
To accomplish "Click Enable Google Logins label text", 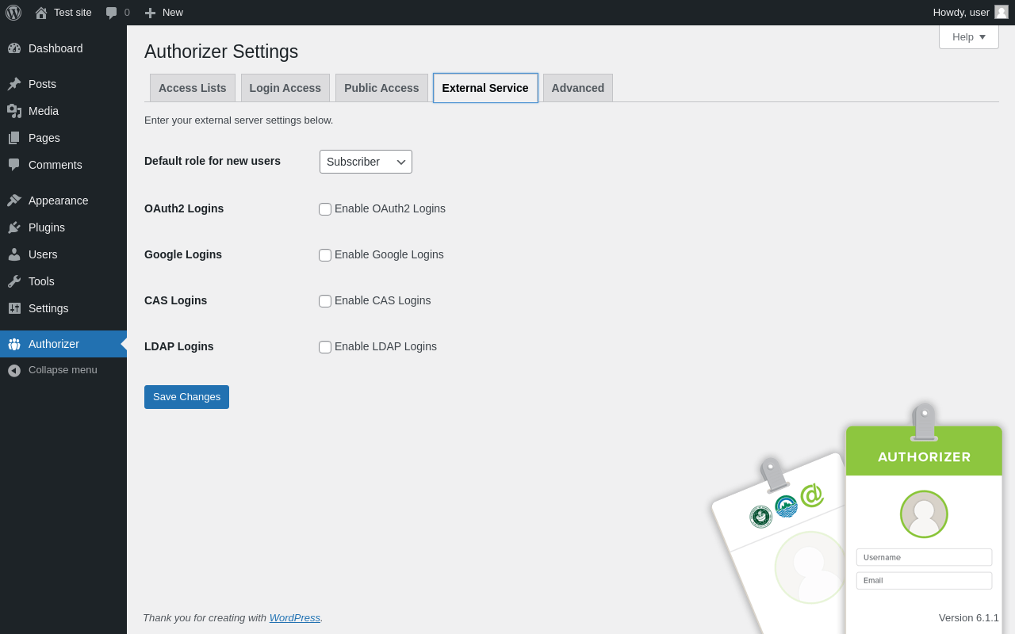I will [x=389, y=254].
